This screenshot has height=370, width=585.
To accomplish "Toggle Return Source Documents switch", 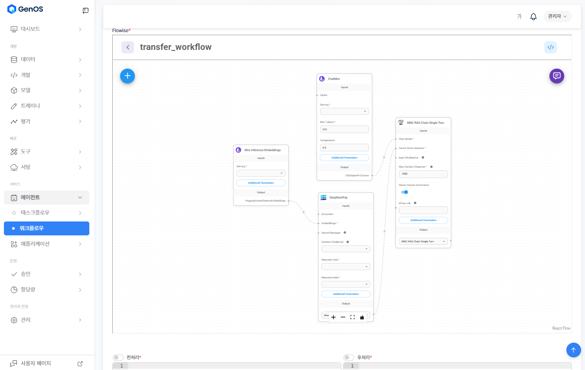I will [x=404, y=192].
